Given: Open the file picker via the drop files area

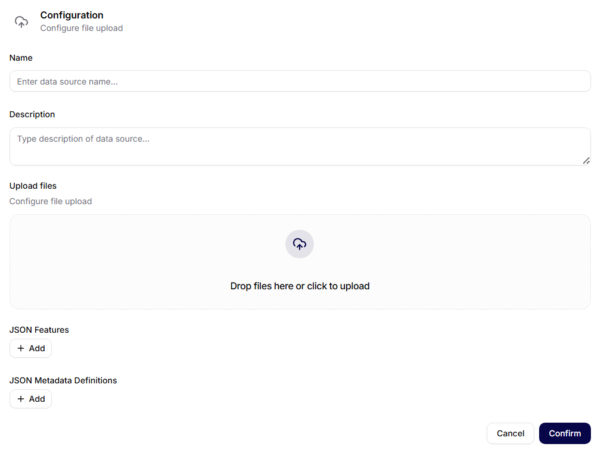Looking at the screenshot, I should (300, 262).
